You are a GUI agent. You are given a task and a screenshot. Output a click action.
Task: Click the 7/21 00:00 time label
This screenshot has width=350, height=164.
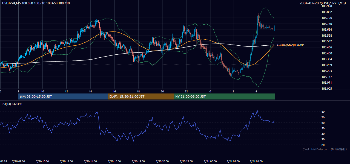click(x=210, y=162)
